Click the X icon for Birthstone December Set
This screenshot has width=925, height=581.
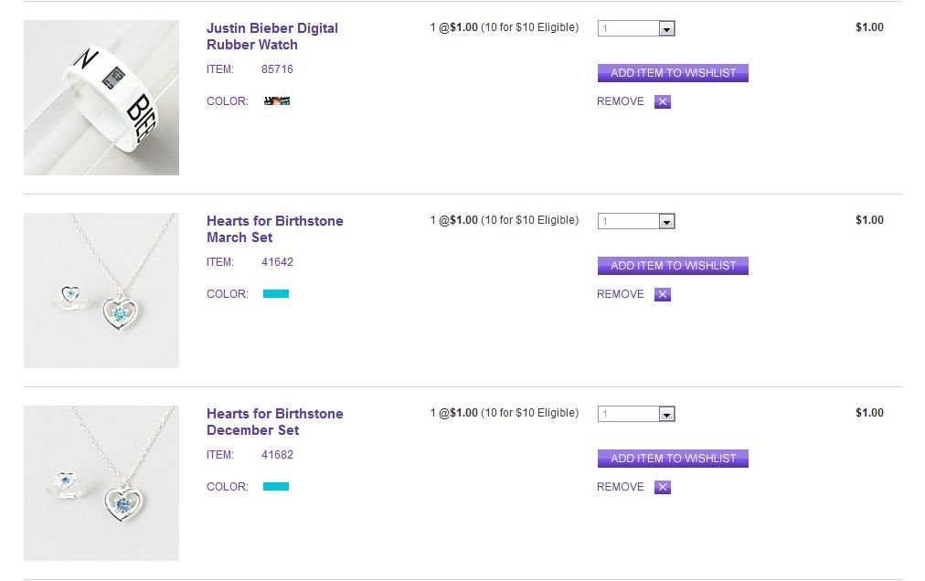click(663, 487)
